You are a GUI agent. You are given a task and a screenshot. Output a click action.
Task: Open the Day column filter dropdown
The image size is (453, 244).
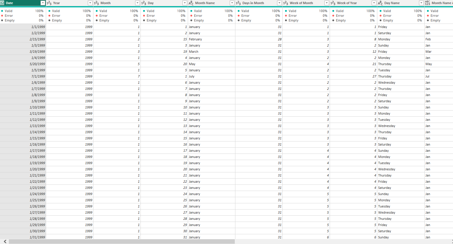(x=185, y=3)
